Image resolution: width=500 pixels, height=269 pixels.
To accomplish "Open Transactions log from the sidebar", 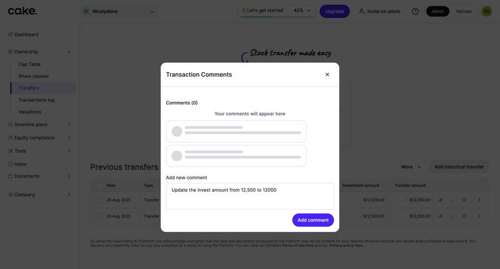I will (36, 100).
